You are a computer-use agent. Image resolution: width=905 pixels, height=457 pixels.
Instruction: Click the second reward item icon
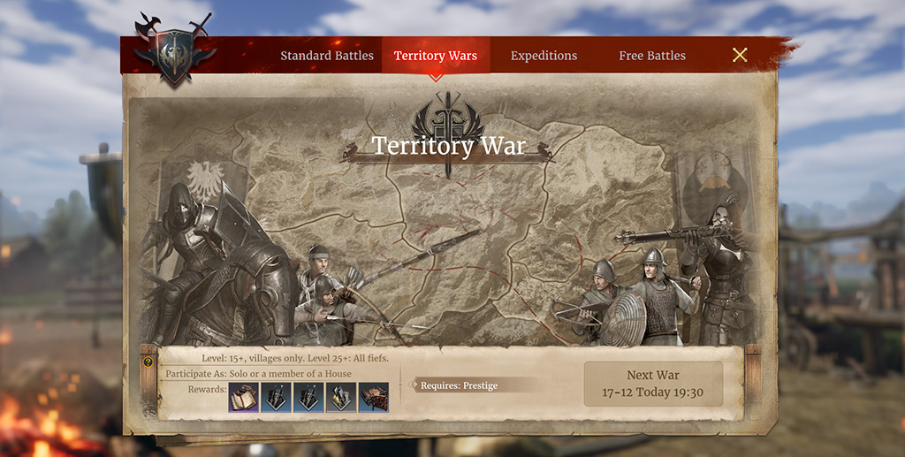276,398
